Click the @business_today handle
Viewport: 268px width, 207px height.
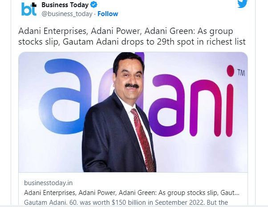[67, 14]
